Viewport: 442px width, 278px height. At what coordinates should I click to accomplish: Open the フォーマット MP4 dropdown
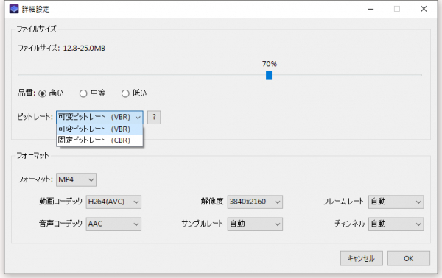click(x=76, y=179)
